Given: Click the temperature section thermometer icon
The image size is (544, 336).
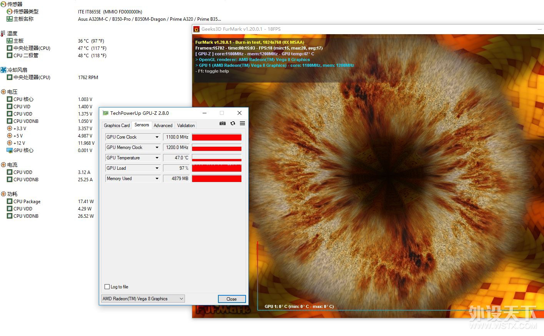Looking at the screenshot, I should pyautogui.click(x=3, y=33).
